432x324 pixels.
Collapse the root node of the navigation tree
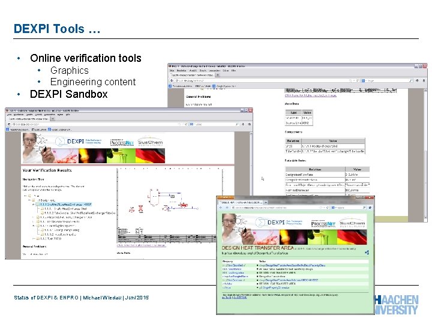pos(25,196)
